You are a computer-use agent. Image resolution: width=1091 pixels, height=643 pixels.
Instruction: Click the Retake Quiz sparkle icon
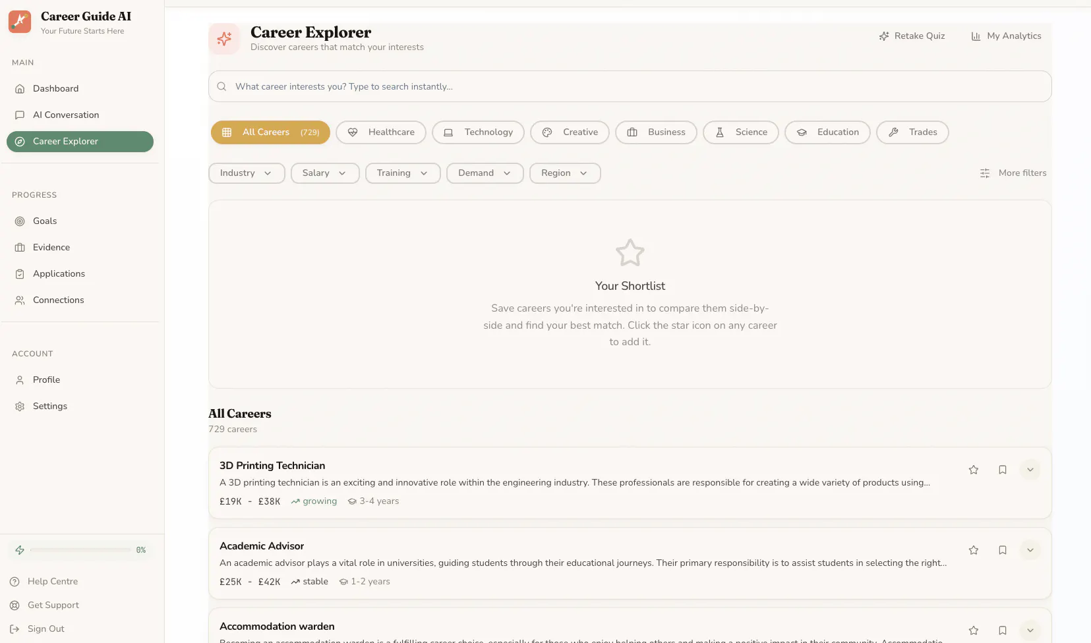pyautogui.click(x=884, y=36)
